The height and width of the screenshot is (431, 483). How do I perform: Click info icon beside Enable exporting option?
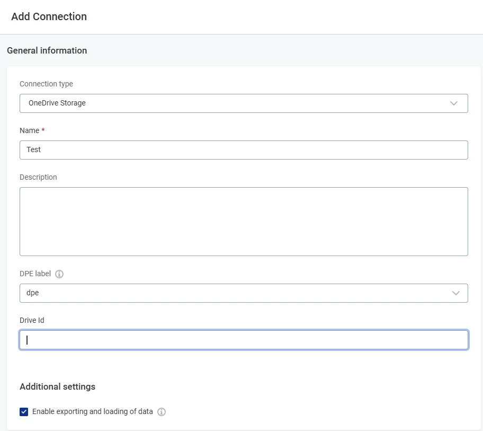click(162, 412)
